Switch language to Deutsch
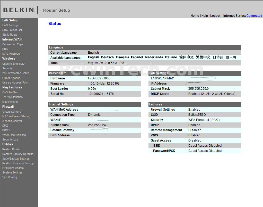The height and width of the screenshot is (207, 263). (x=107, y=57)
